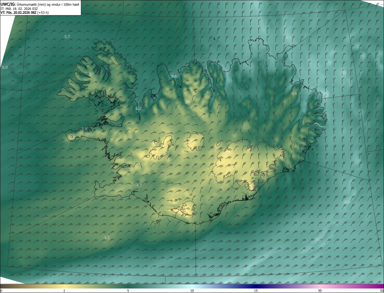384x293 pixels.
Task: Click the '6.0' value label on the map
Action: (x=5, y=67)
